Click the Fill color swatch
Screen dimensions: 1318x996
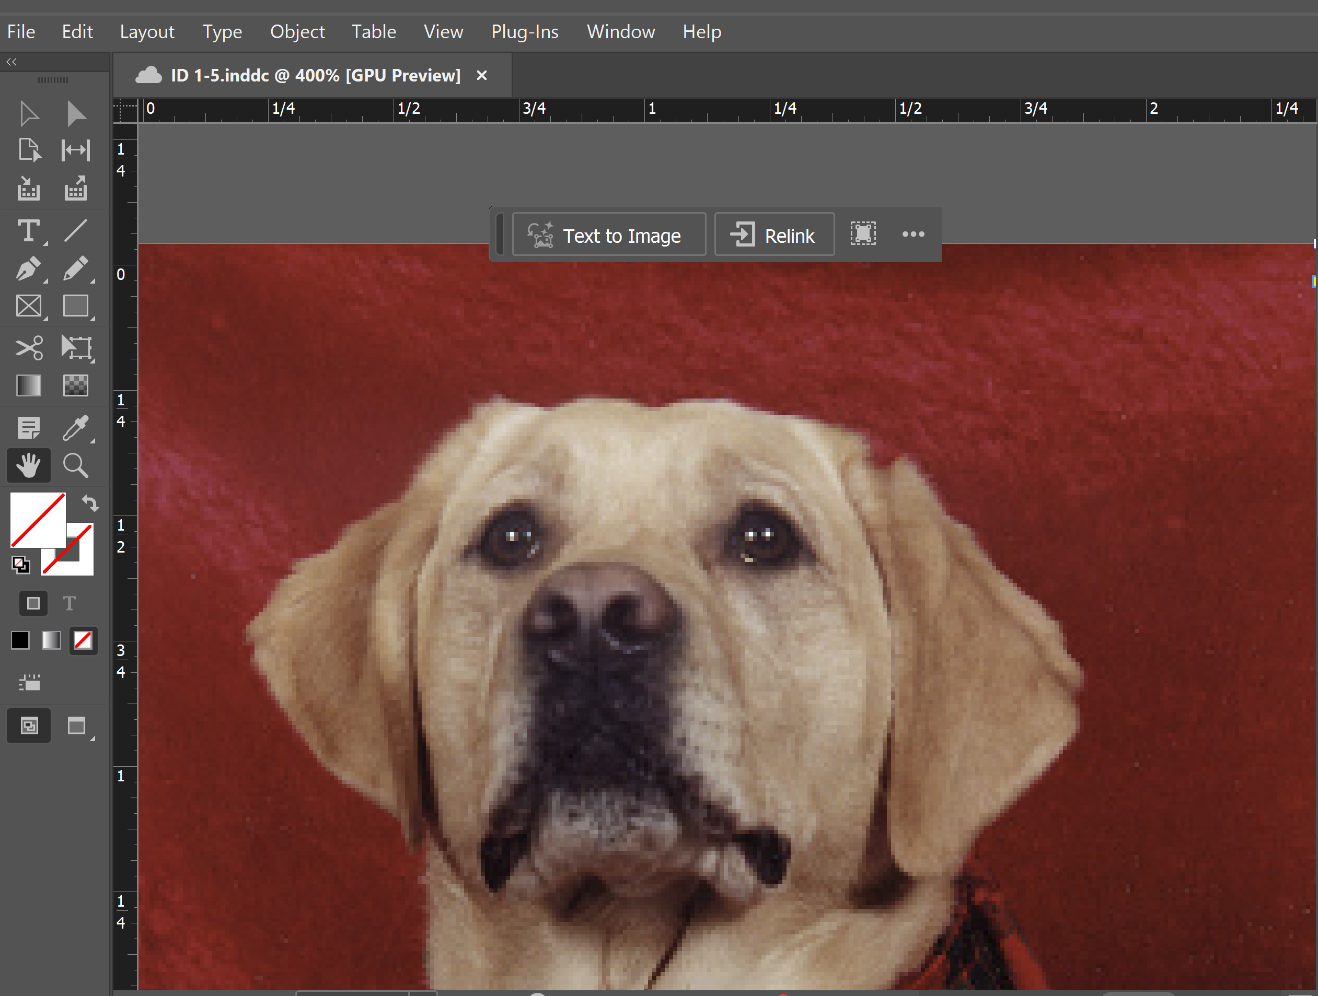point(38,520)
